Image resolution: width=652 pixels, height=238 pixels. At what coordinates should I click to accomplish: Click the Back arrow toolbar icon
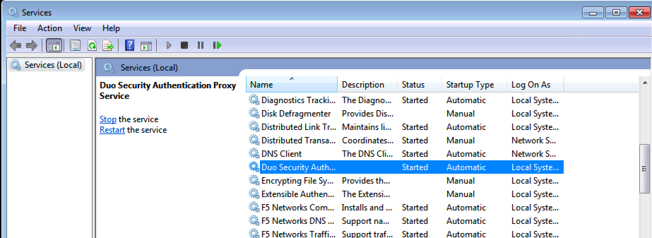pyautogui.click(x=16, y=45)
